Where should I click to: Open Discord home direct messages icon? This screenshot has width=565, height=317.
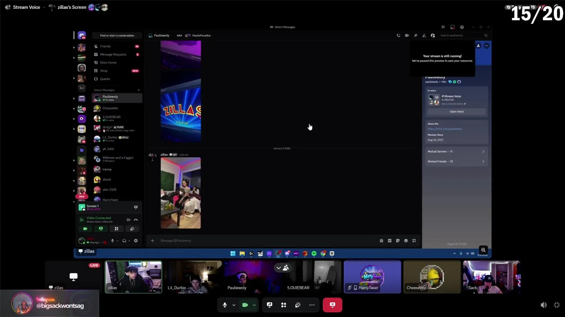coord(82,36)
